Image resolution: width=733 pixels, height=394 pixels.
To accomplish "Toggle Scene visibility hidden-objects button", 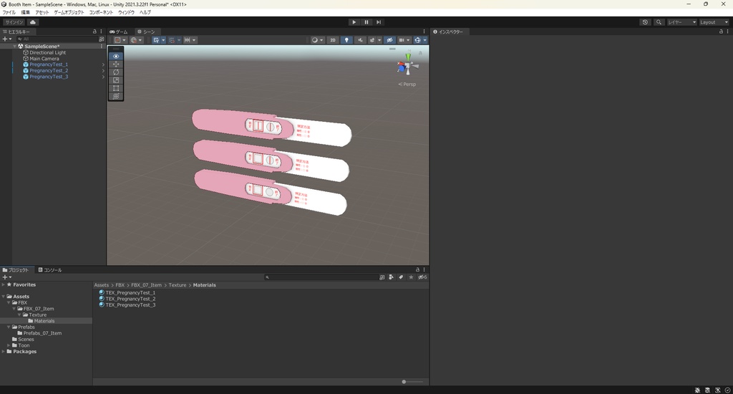I will click(x=389, y=40).
